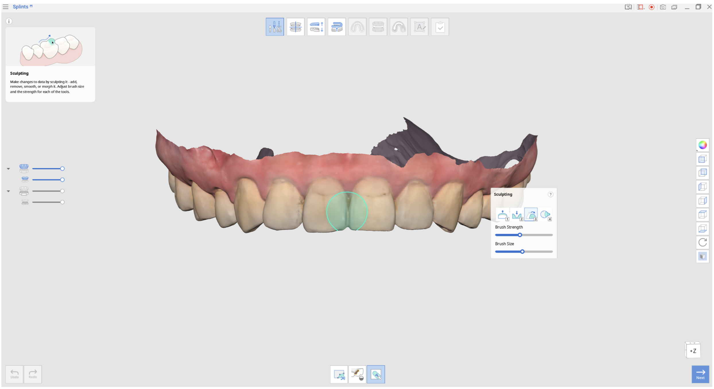Click the text labeling step icon
Image resolution: width=714 pixels, height=389 pixels.
coord(419,27)
